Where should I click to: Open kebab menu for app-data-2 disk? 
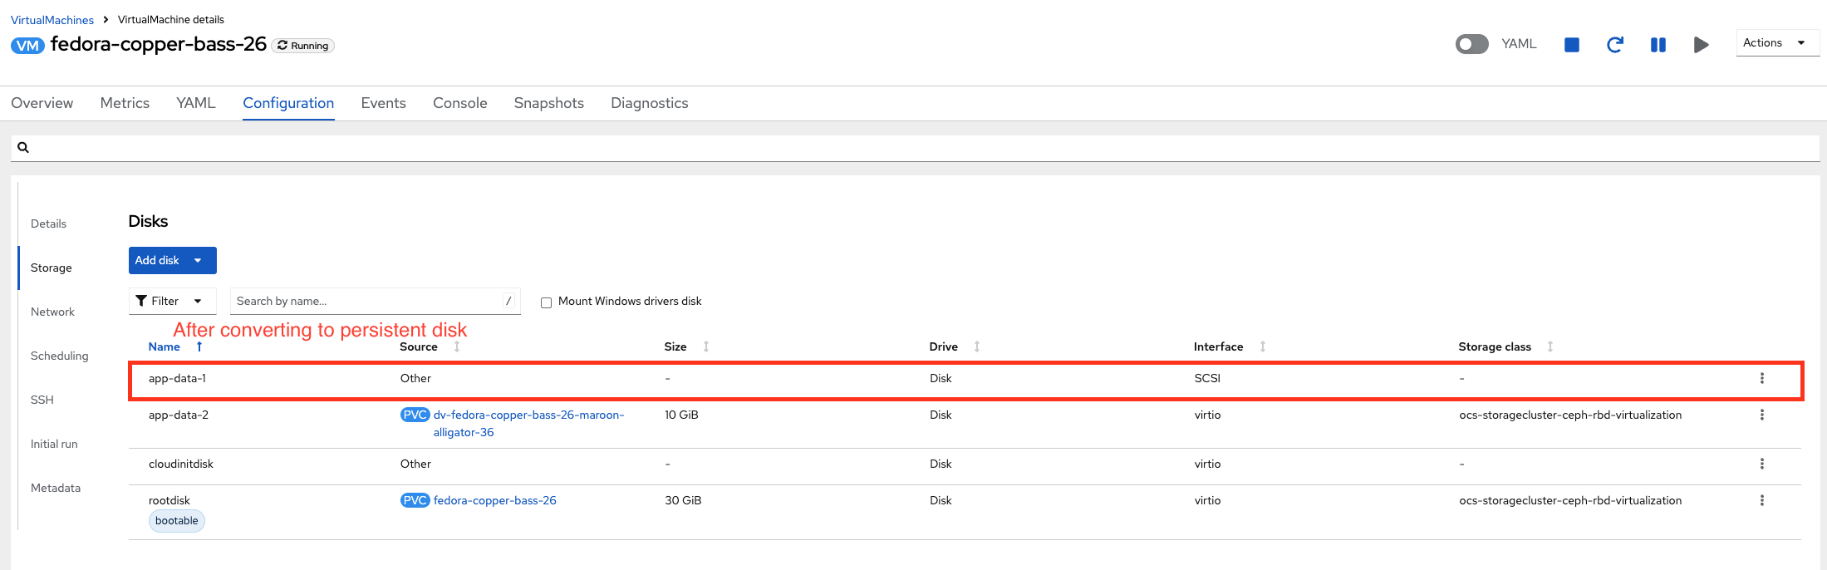(x=1761, y=415)
